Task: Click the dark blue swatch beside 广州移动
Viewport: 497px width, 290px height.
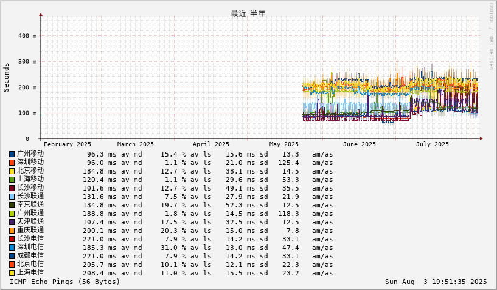Action: tap(12, 154)
